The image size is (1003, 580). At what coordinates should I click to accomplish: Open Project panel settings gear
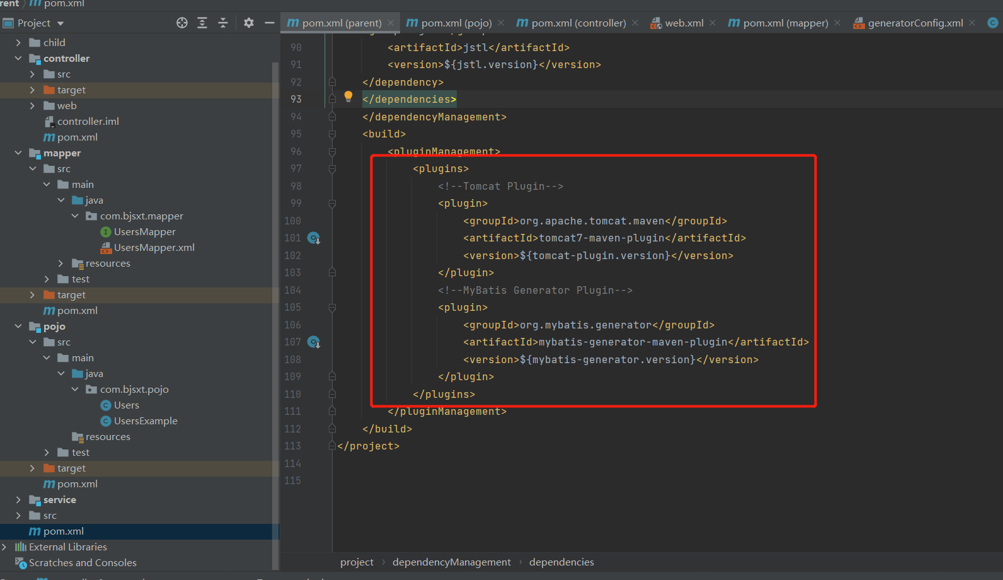click(249, 23)
